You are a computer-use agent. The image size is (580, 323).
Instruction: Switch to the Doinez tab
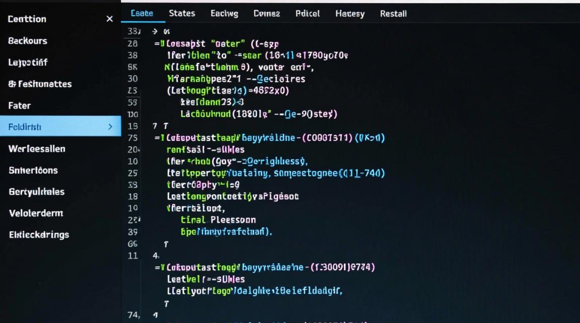[x=267, y=14]
